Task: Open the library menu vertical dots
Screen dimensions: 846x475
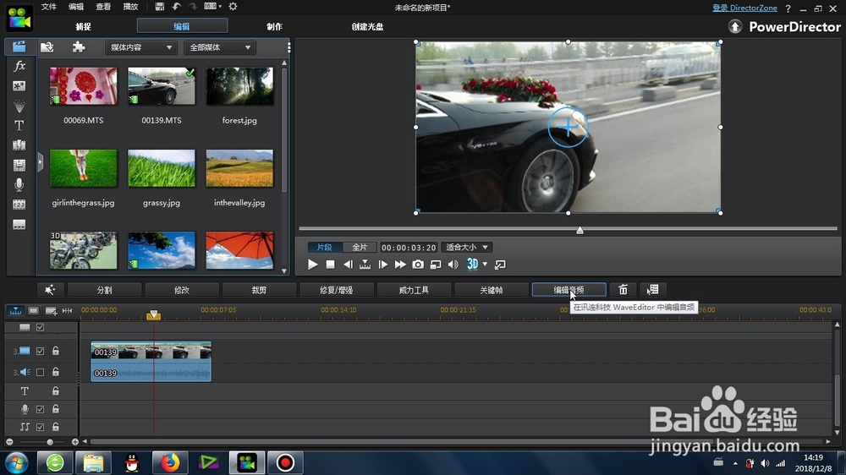Action: pyautogui.click(x=288, y=47)
